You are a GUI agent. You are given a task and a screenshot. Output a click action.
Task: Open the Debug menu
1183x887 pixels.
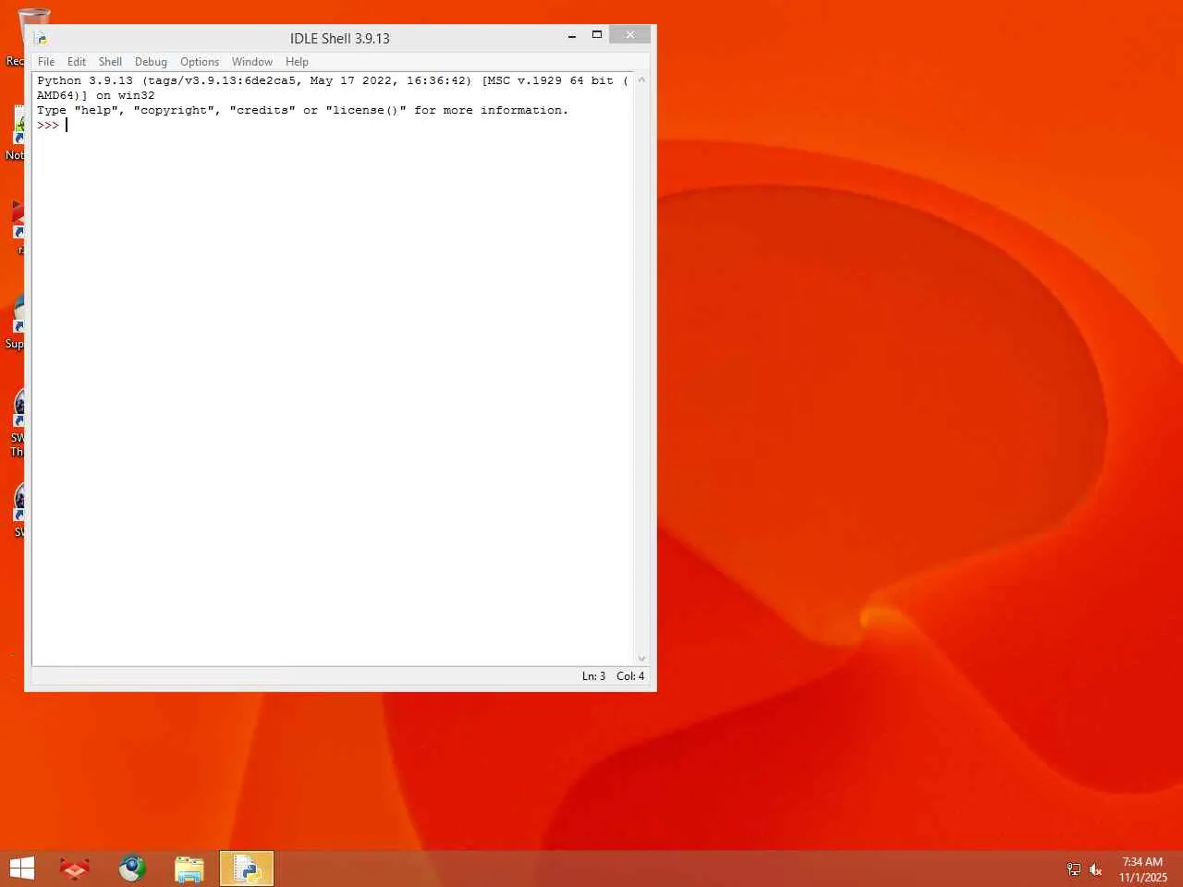click(151, 62)
